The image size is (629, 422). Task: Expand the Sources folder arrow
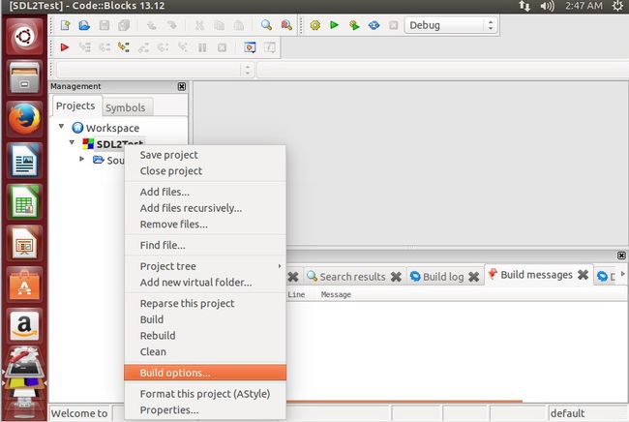(82, 159)
